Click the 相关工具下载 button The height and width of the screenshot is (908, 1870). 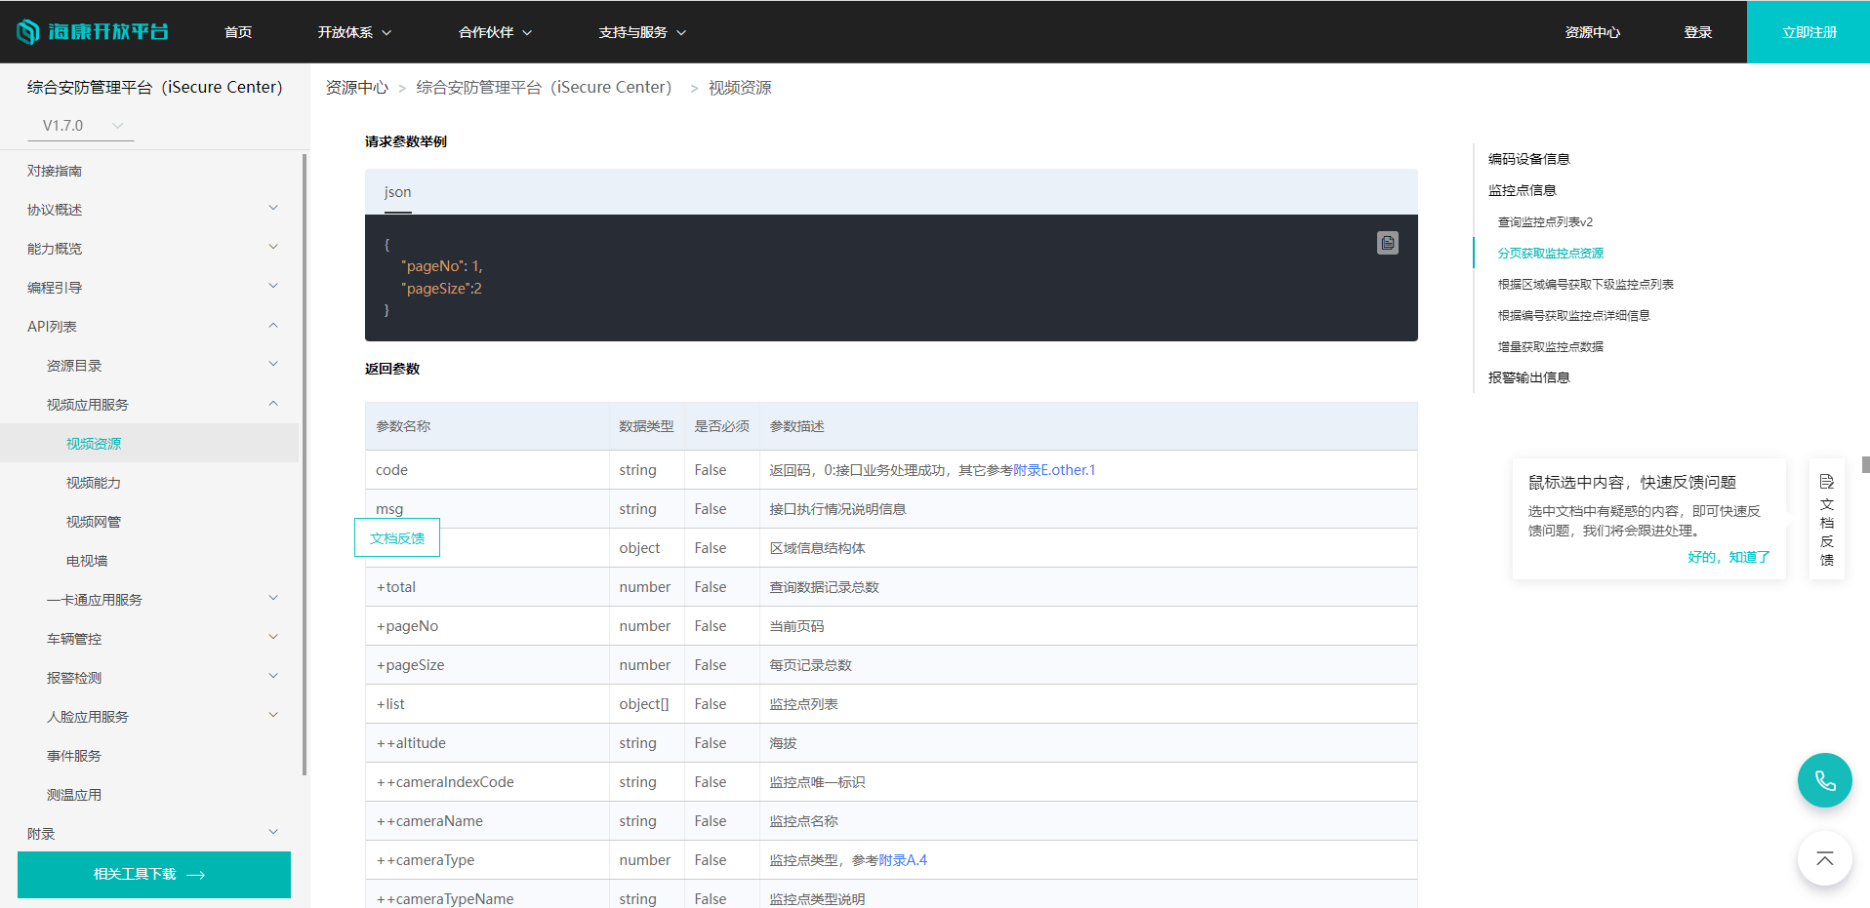point(154,874)
